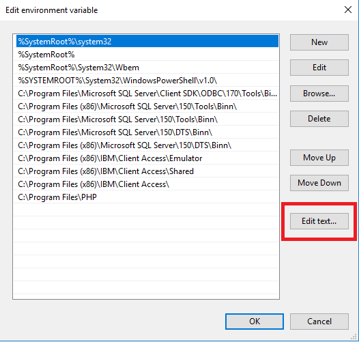Click the New button
Image resolution: width=359 pixels, height=342 pixels.
(319, 42)
